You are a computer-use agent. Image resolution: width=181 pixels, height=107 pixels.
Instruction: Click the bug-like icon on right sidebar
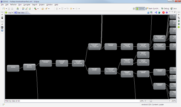179,18
